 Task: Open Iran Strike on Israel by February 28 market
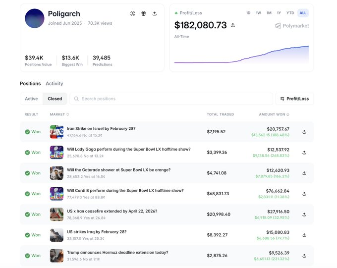[x=101, y=128]
